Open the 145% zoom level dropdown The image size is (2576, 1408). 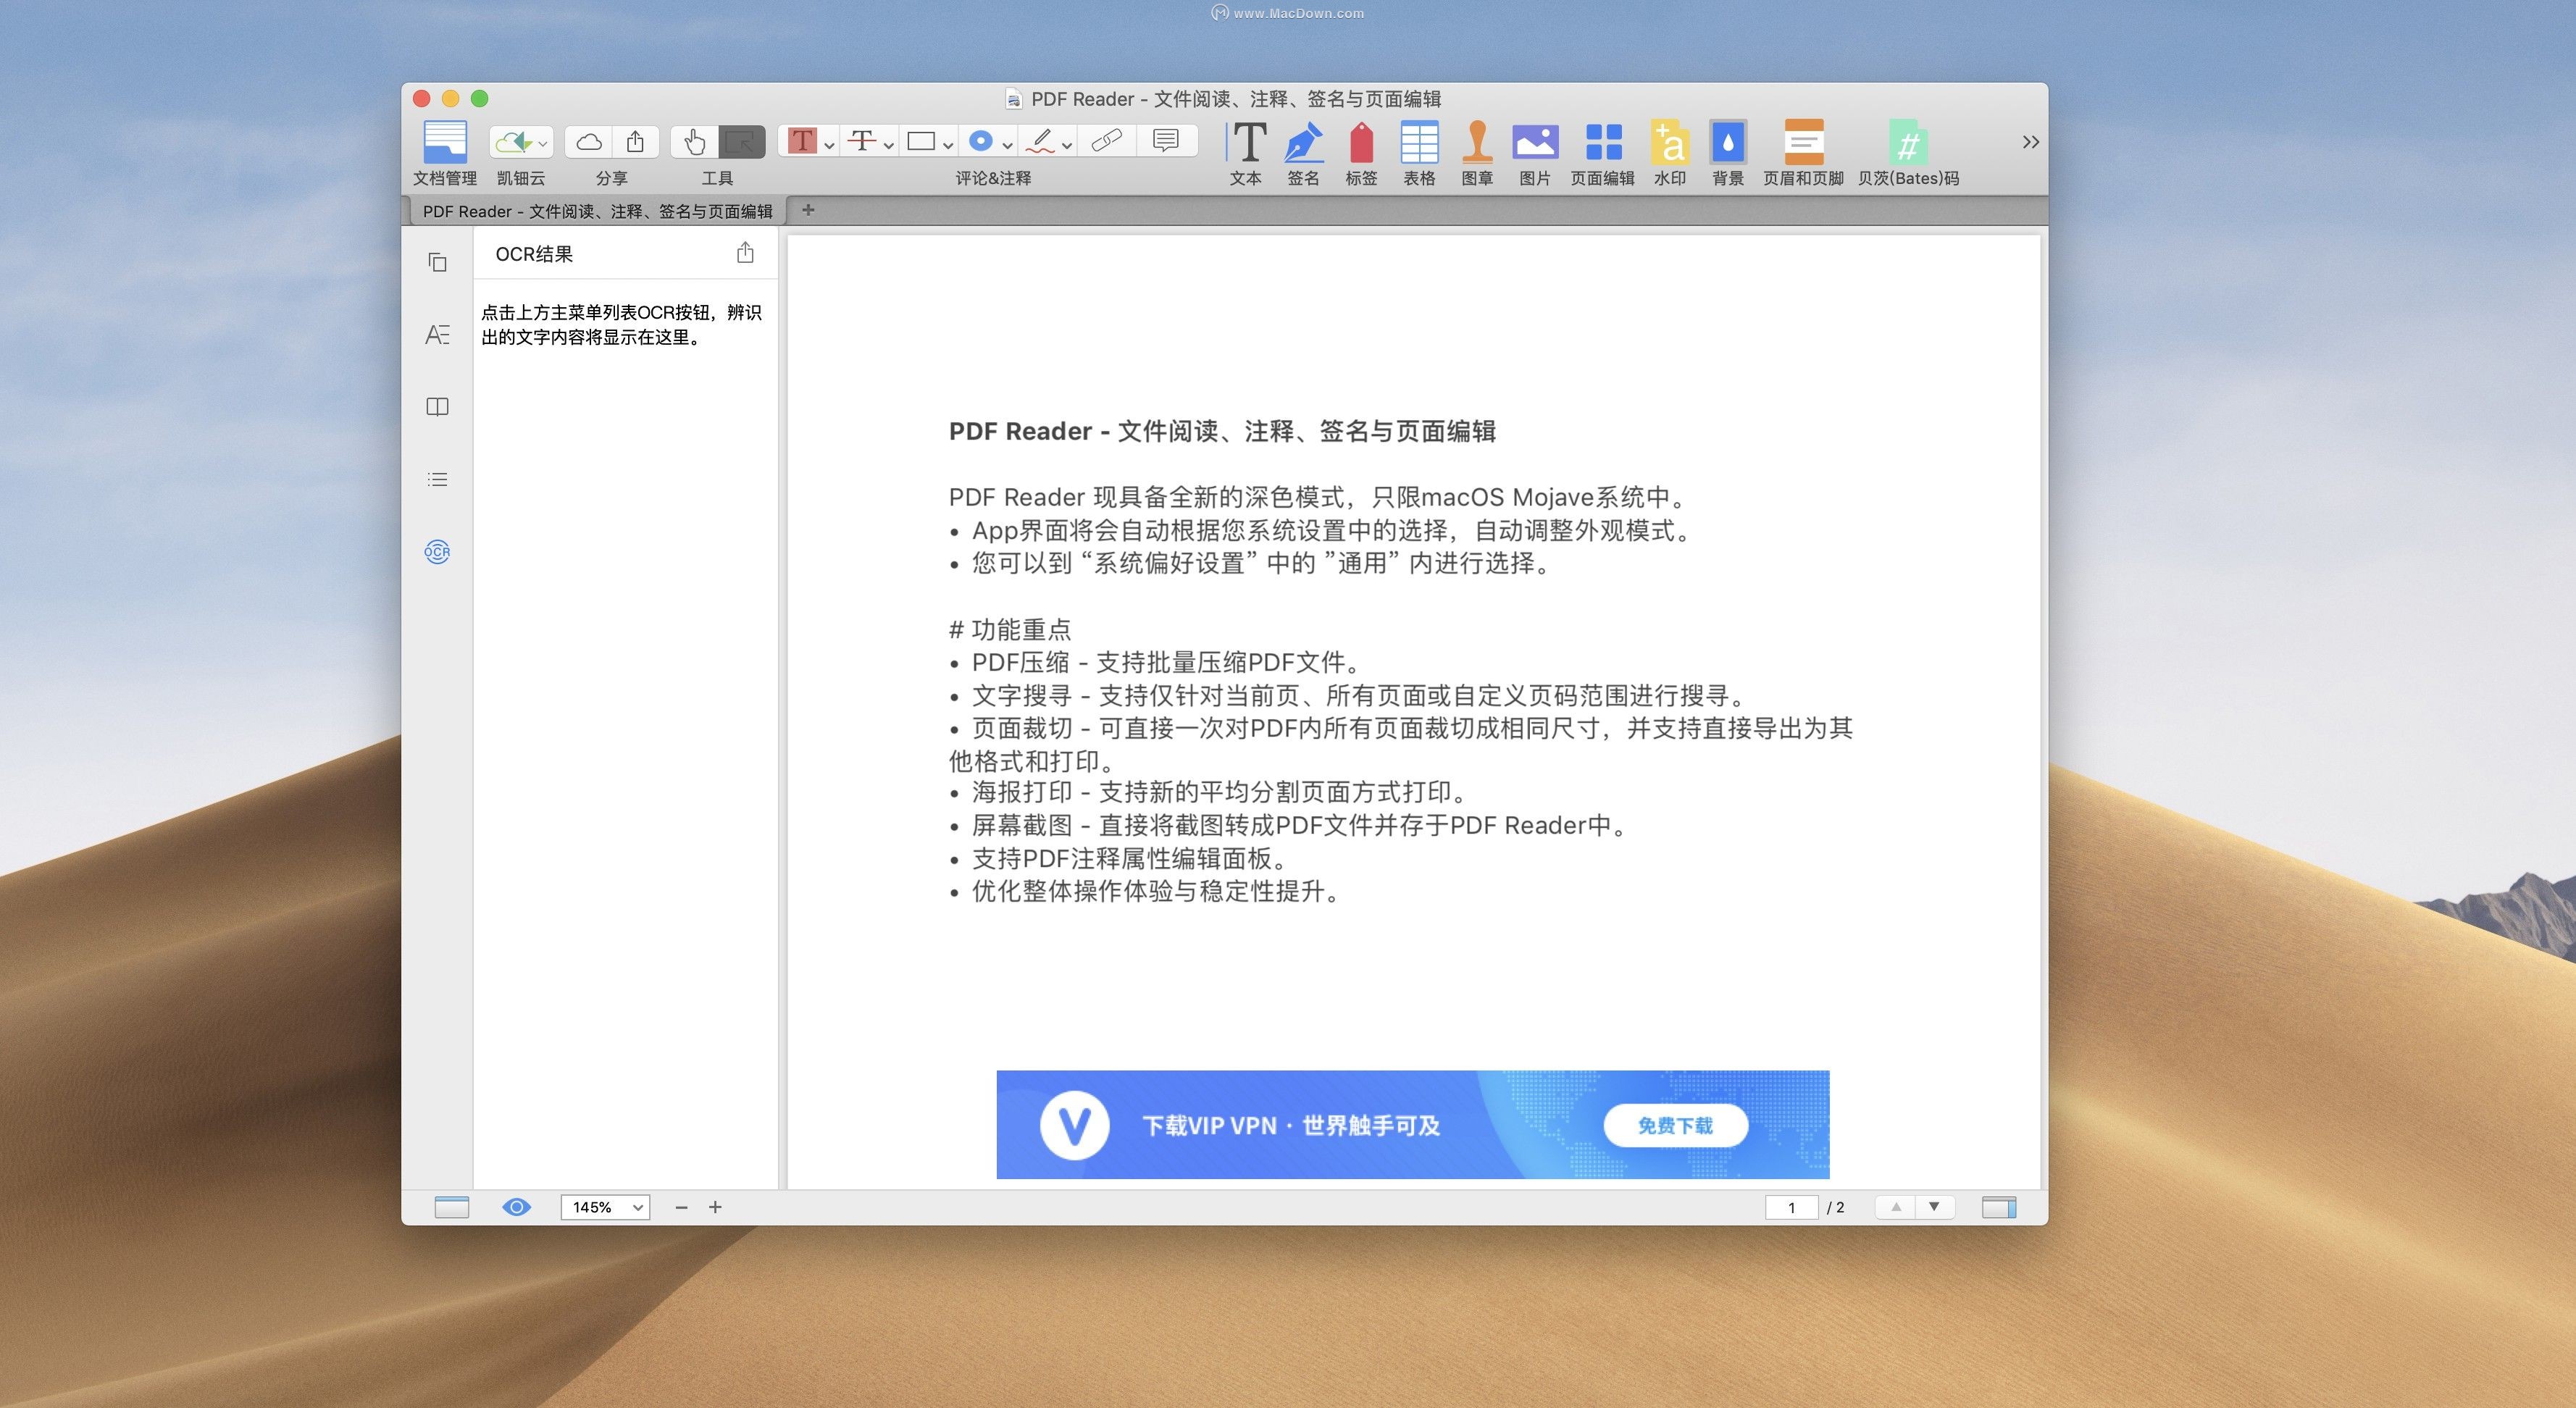pos(605,1207)
